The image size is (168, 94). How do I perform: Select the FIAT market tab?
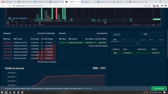click(138, 44)
